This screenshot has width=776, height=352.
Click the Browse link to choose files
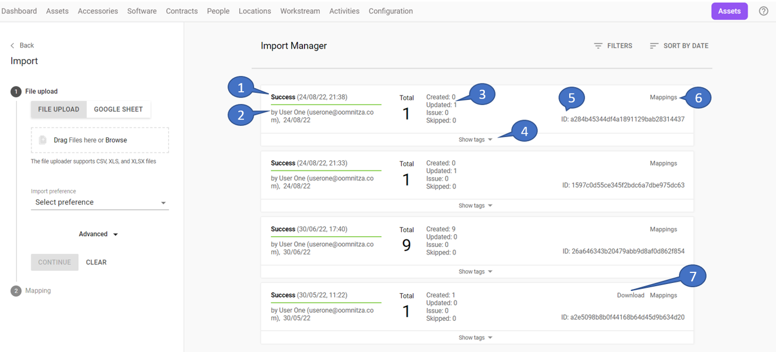[116, 140]
